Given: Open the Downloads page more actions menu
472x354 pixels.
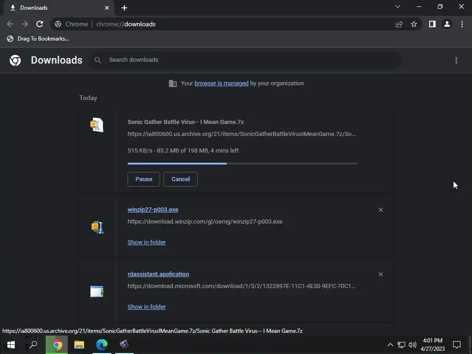Looking at the screenshot, I should (x=456, y=60).
